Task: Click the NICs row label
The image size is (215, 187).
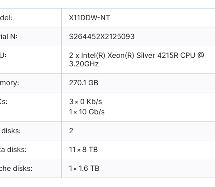Action: pos(4,102)
